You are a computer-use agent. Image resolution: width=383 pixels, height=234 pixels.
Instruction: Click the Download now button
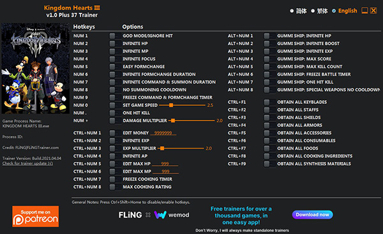click(x=312, y=215)
